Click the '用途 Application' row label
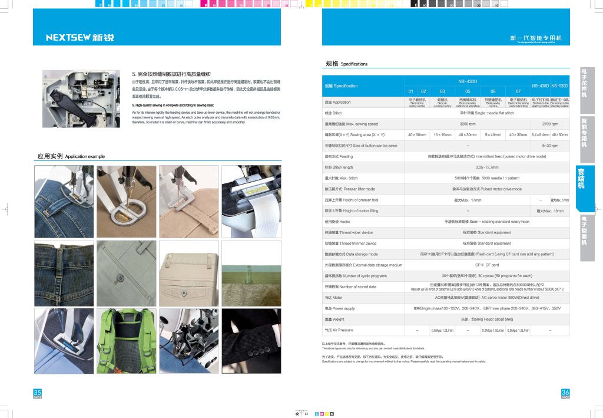Image resolution: width=603 pixels, height=418 pixels. [x=337, y=103]
